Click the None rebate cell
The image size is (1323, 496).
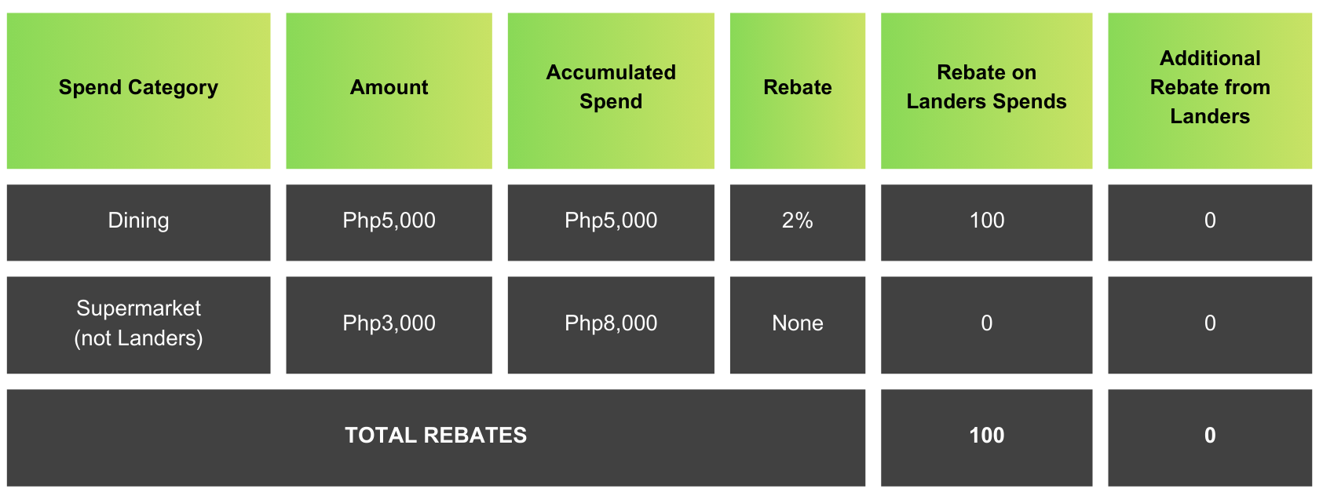[x=797, y=323]
